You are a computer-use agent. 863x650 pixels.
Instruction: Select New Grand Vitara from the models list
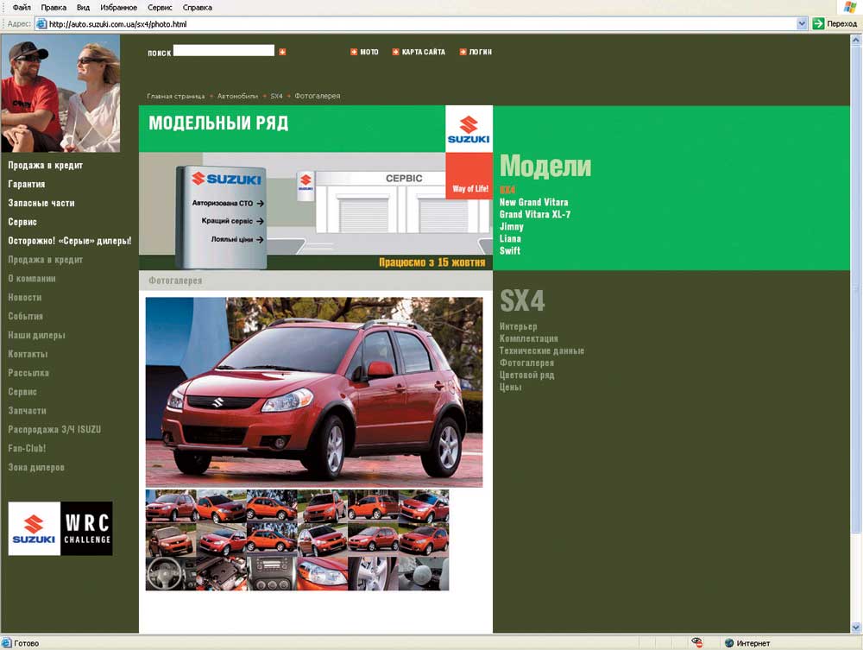533,203
